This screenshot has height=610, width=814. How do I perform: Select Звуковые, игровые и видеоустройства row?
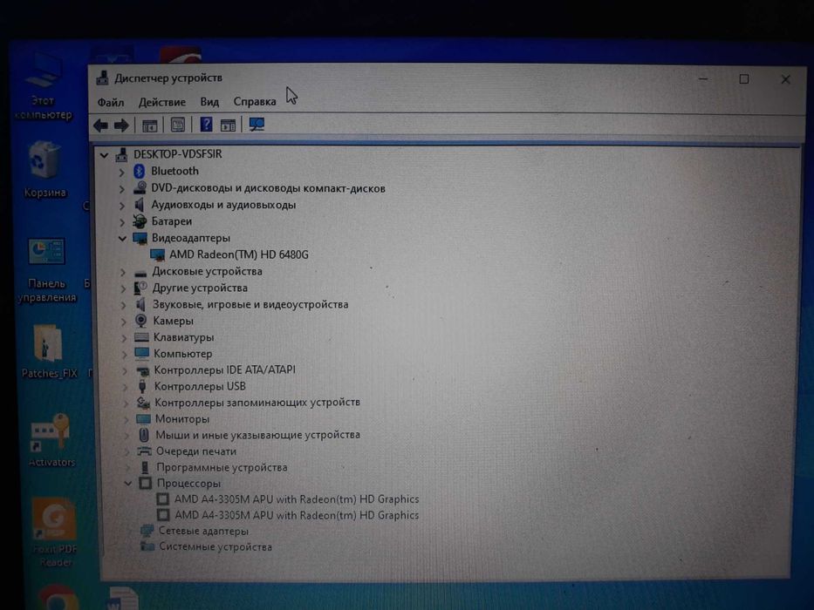tap(250, 304)
